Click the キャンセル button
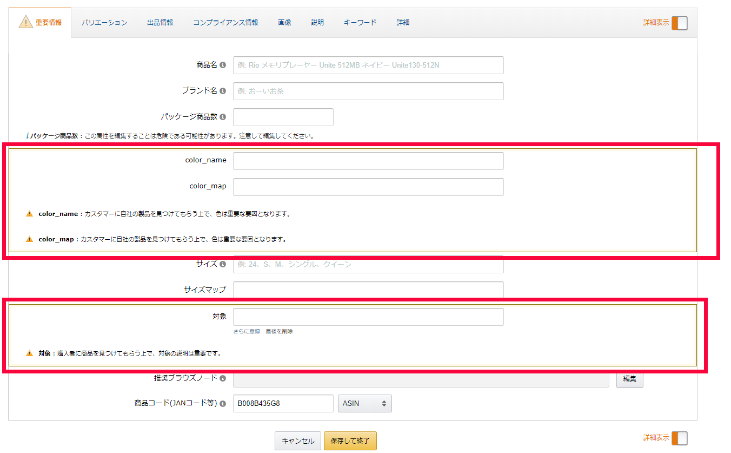Screen dimensions: 731x453 [x=298, y=441]
